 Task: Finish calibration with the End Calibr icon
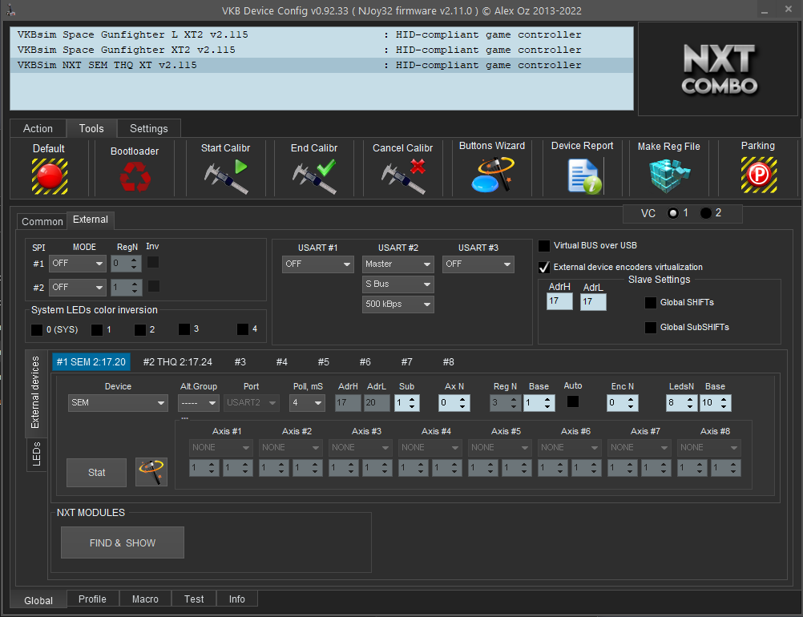tap(314, 176)
